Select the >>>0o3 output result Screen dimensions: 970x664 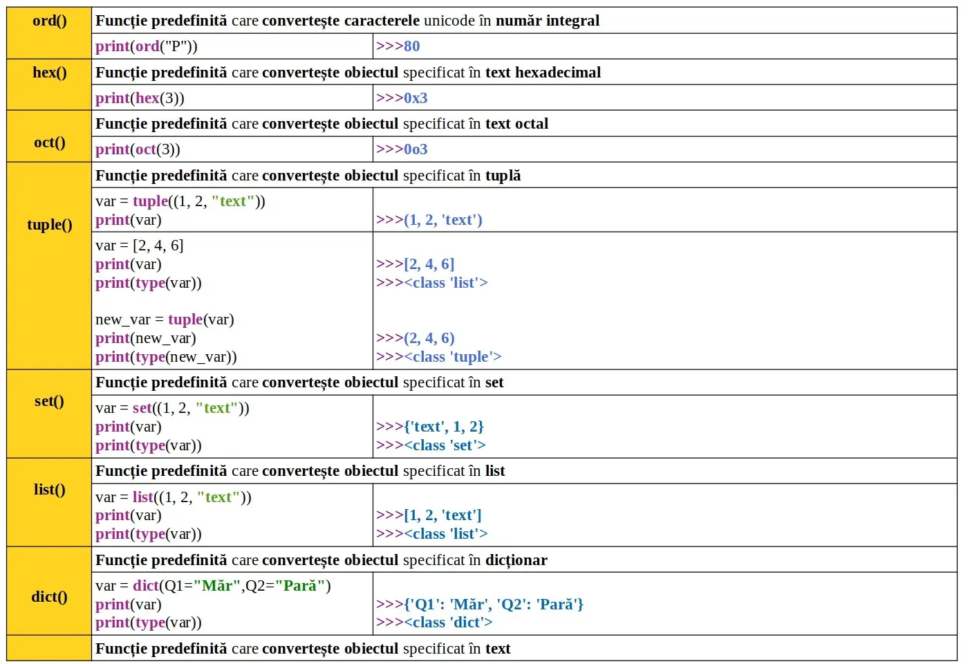402,149
